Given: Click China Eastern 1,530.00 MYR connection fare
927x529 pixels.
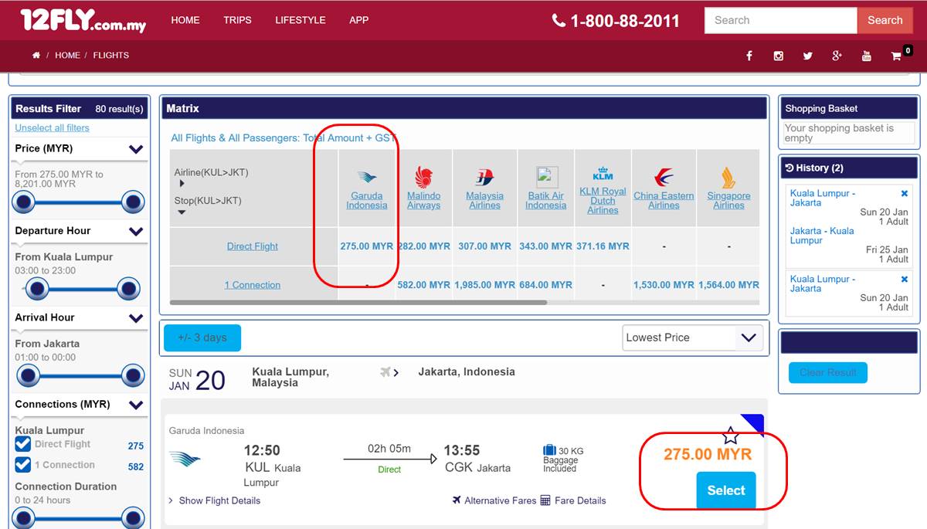Looking at the screenshot, I should (664, 285).
